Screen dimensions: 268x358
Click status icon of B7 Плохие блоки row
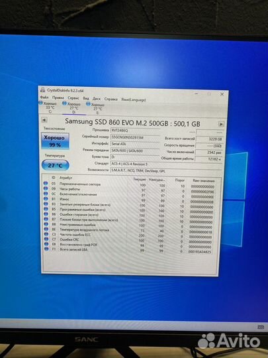tap(46, 219)
